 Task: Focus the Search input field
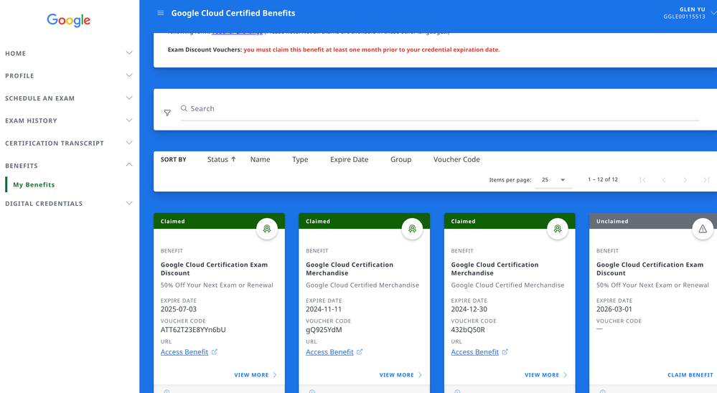point(440,109)
